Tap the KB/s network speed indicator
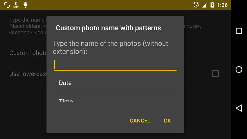 tap(16, 5)
